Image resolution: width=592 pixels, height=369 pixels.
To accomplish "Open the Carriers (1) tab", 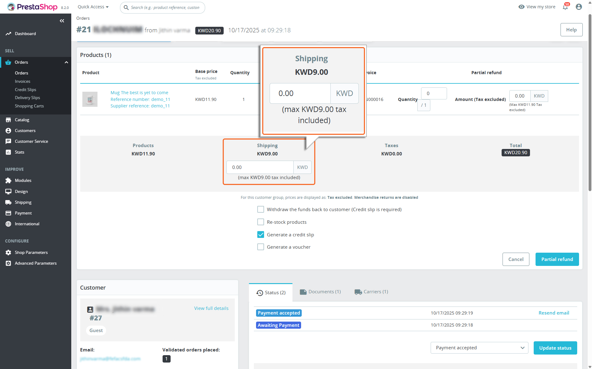I will (x=371, y=292).
